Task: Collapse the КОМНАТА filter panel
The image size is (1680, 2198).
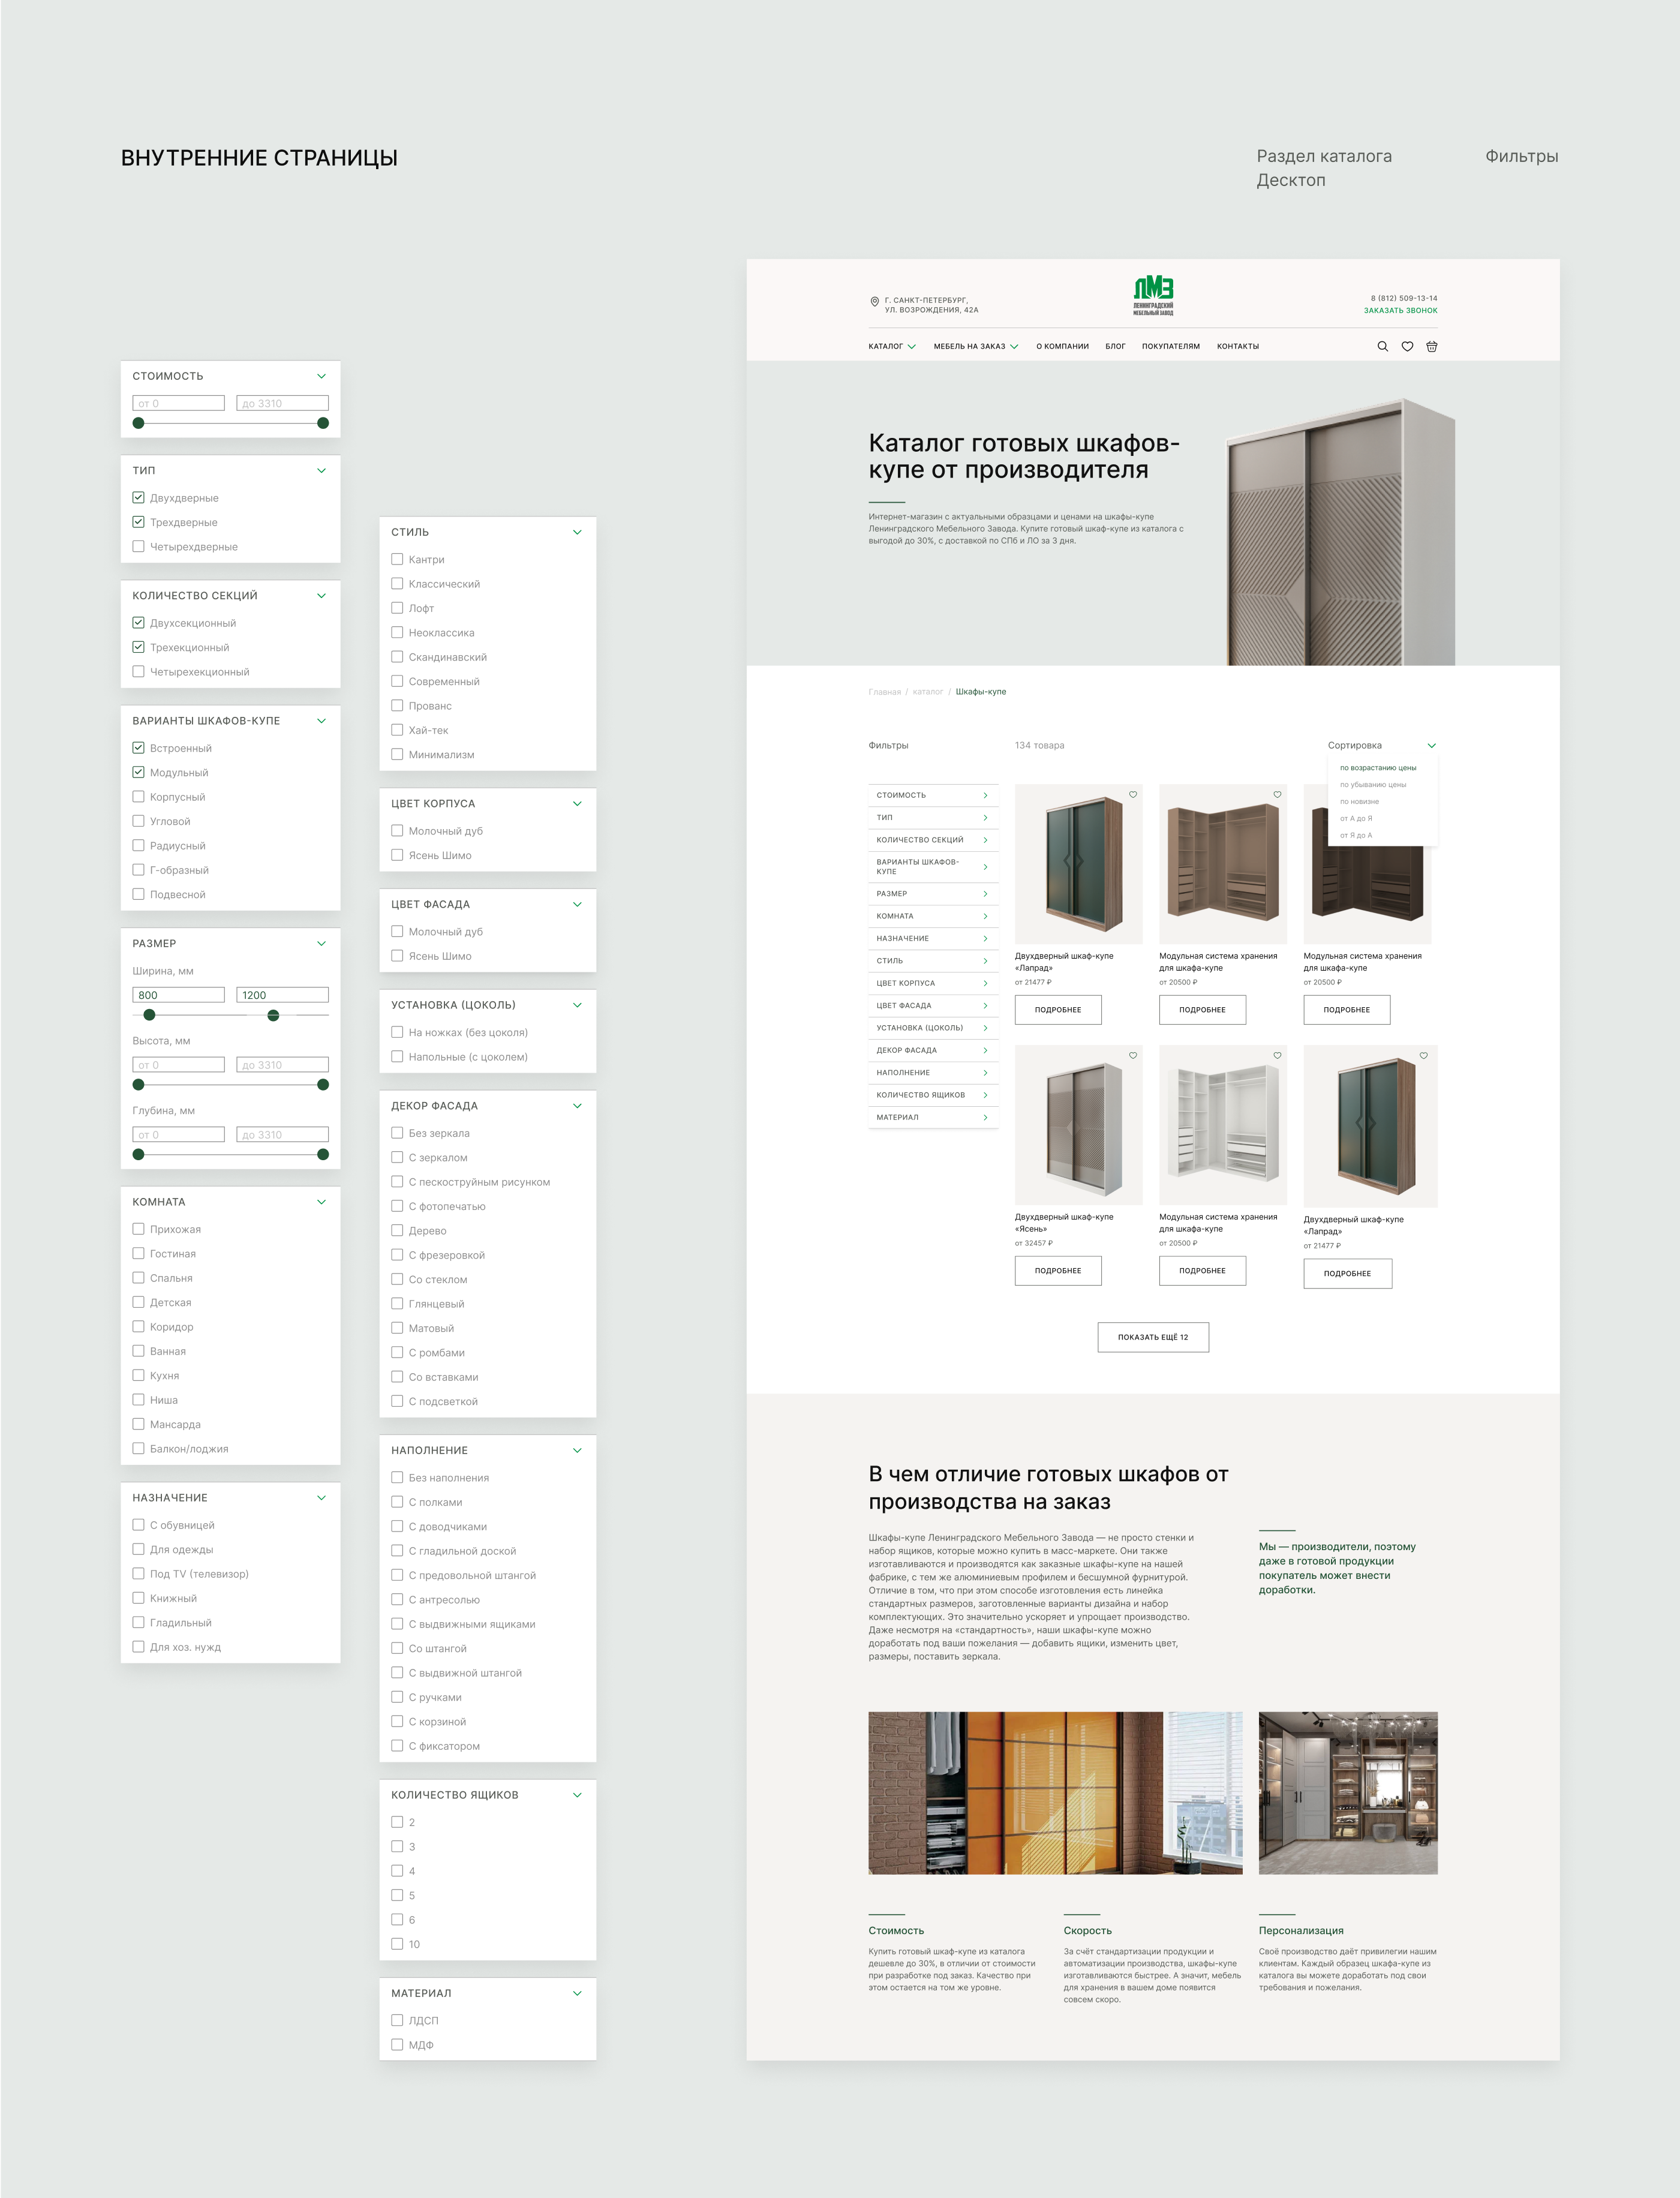Action: pos(321,1202)
